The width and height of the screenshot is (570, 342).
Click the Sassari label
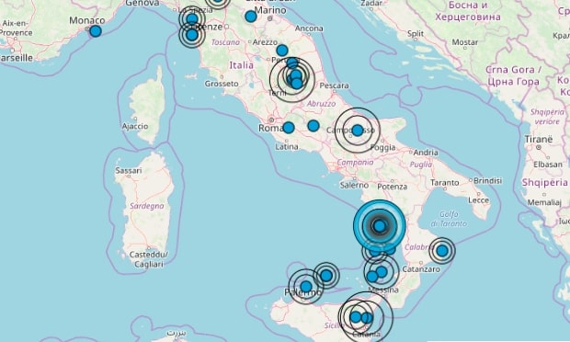point(129,170)
